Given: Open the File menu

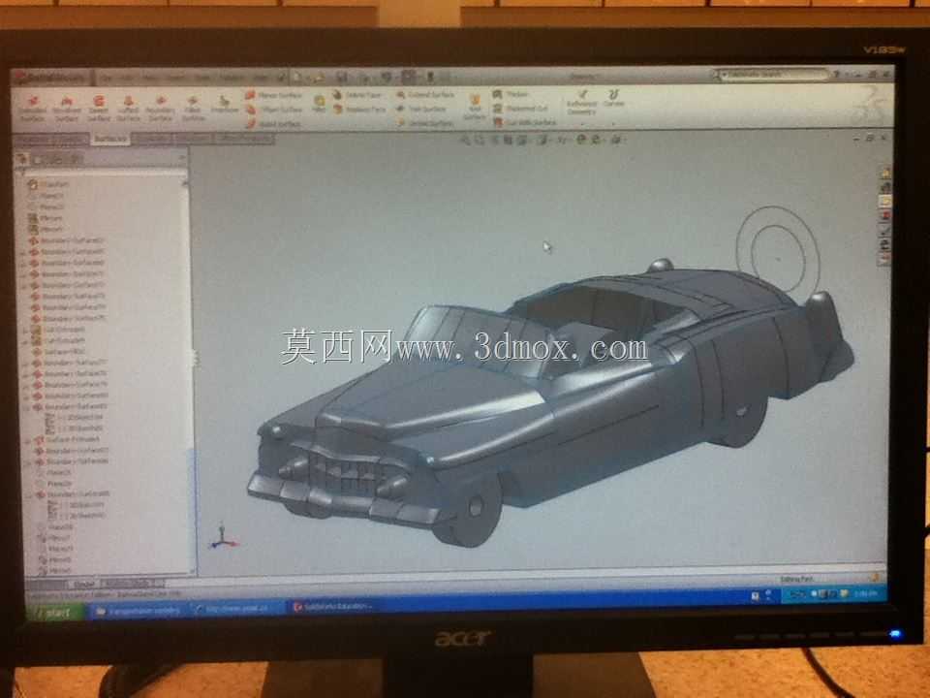Looking at the screenshot, I should pos(107,78).
